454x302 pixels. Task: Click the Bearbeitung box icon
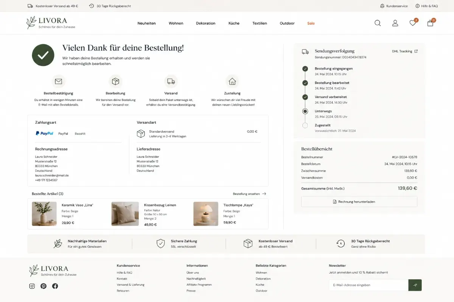(115, 81)
